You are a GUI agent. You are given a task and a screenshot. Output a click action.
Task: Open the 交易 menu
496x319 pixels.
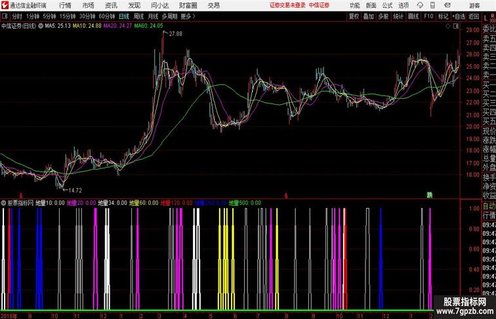coord(213,5)
